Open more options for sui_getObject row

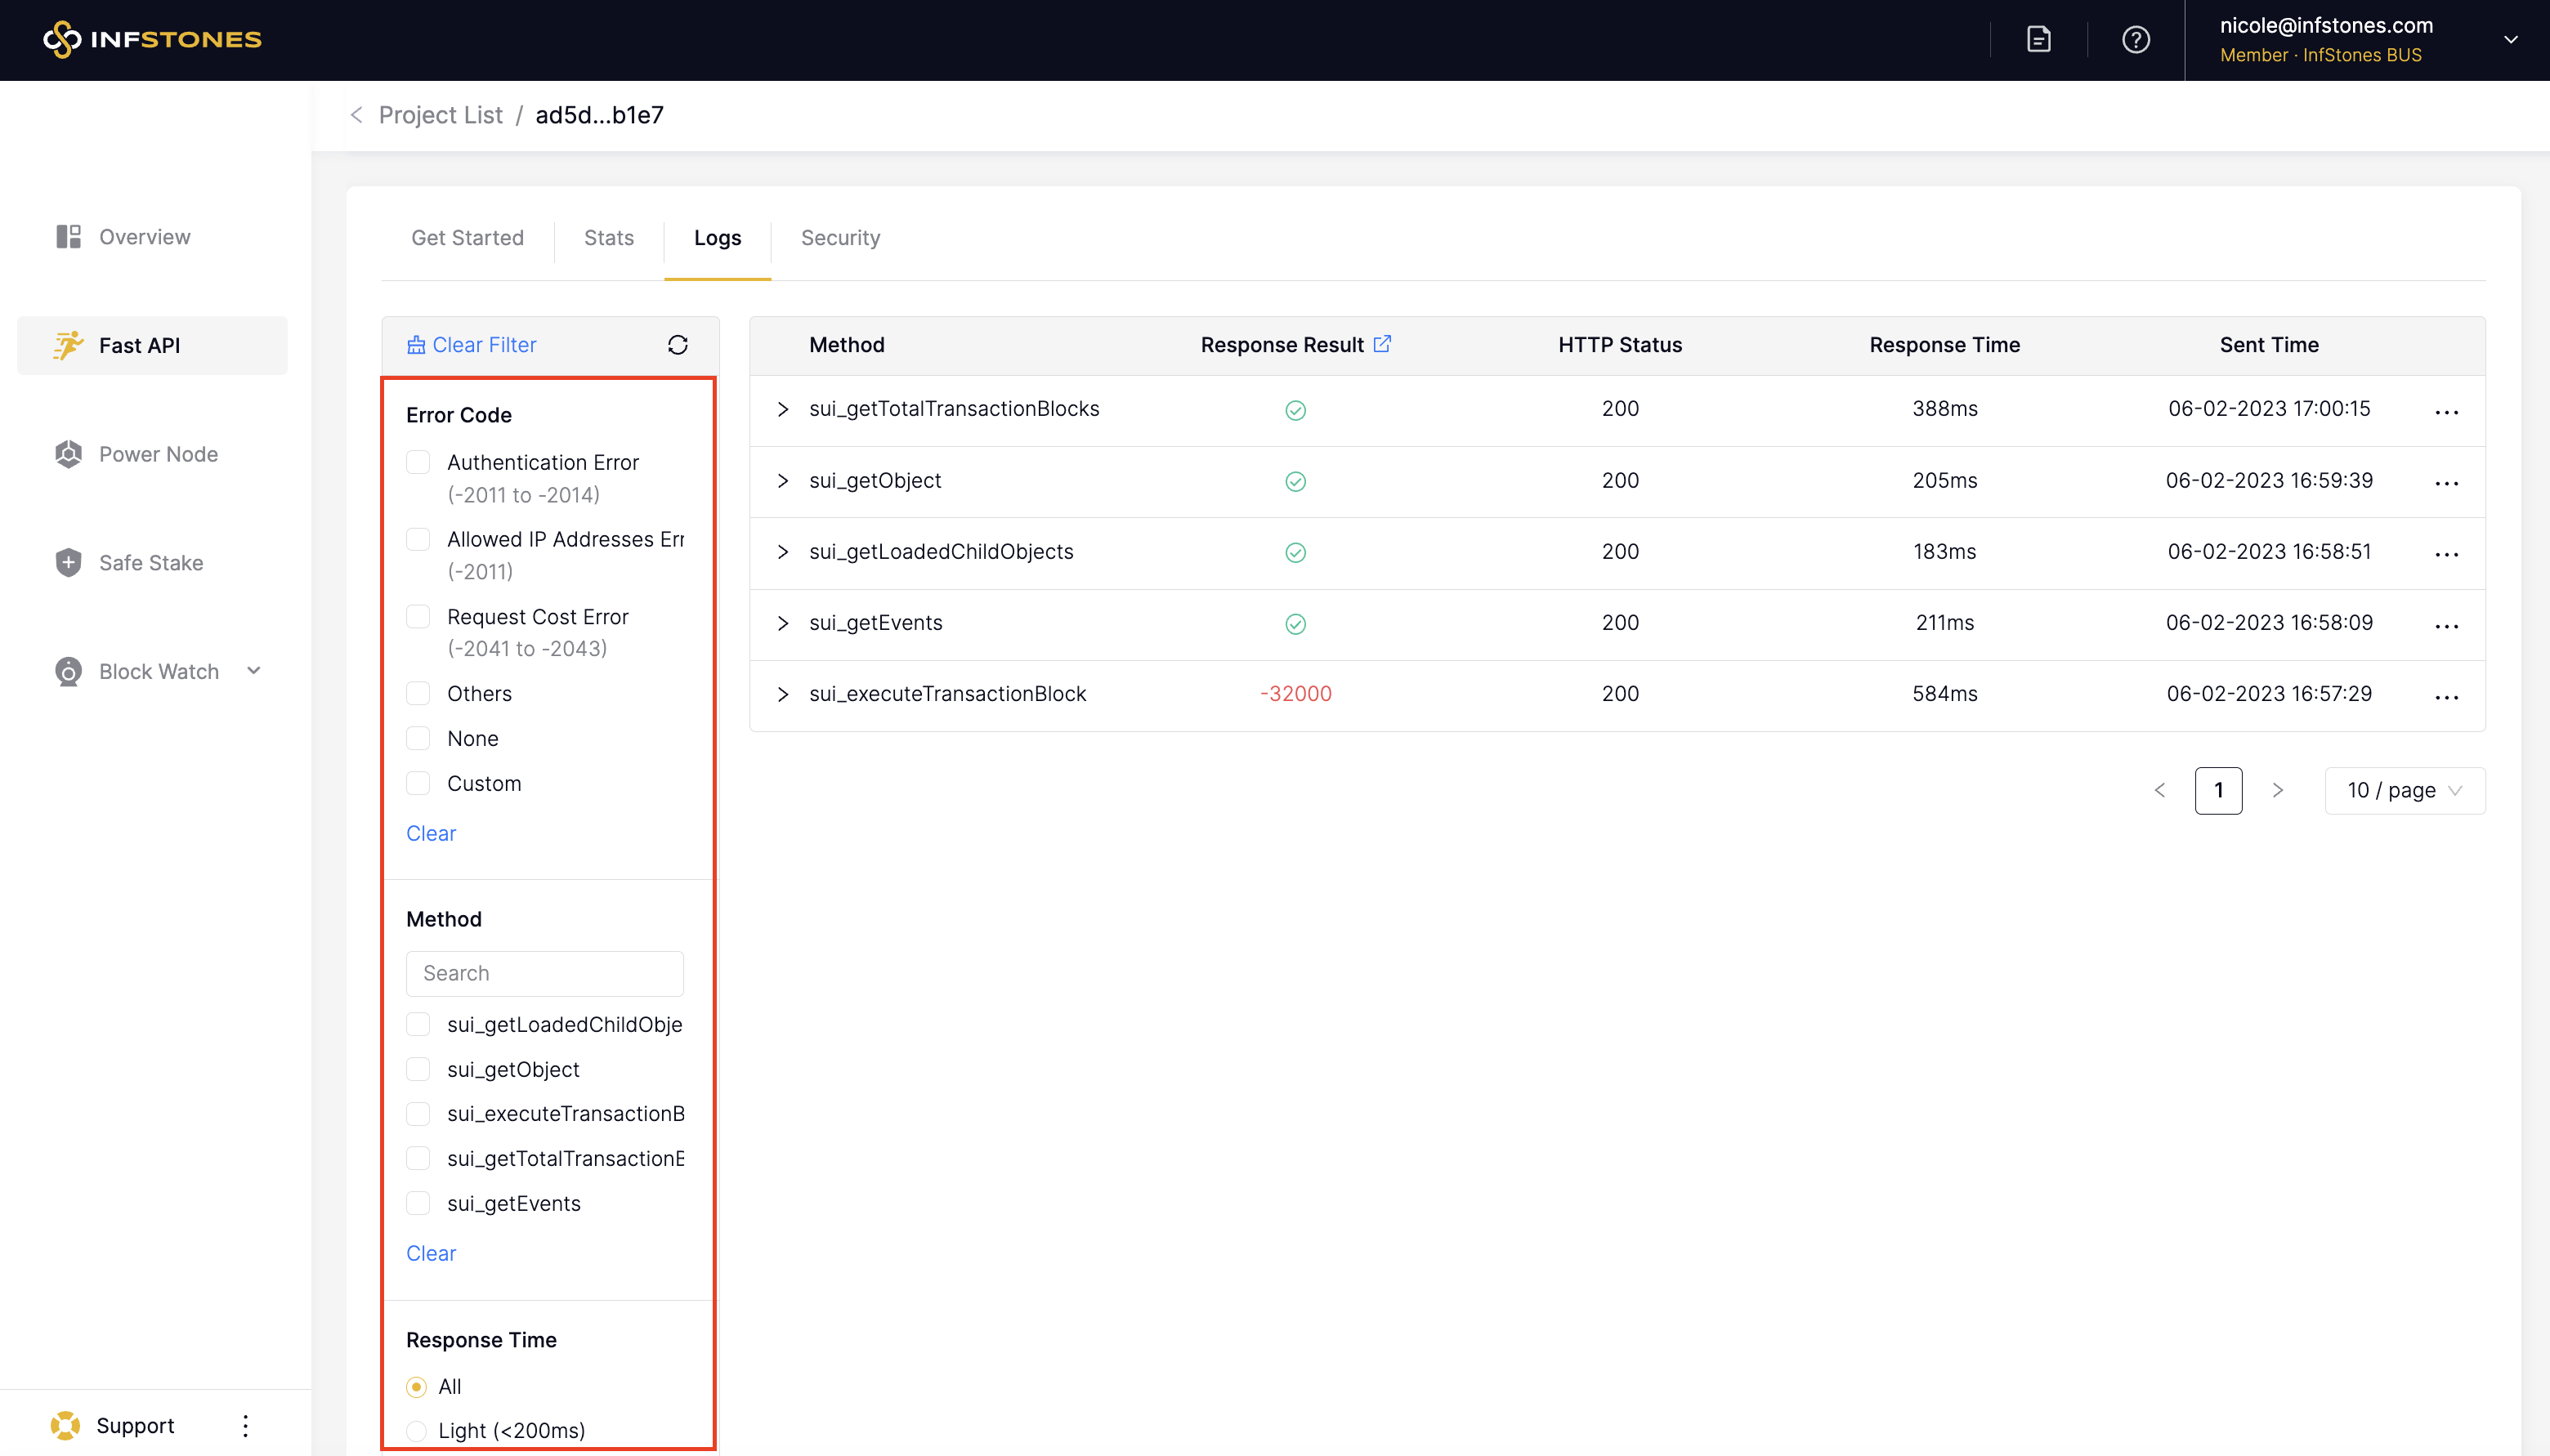2446,482
